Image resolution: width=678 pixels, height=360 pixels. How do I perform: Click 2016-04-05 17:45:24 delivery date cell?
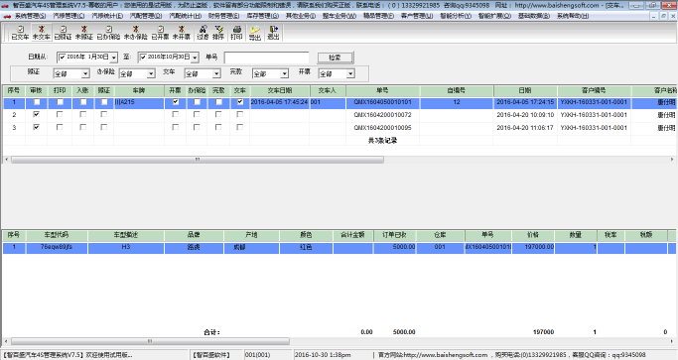click(x=279, y=102)
